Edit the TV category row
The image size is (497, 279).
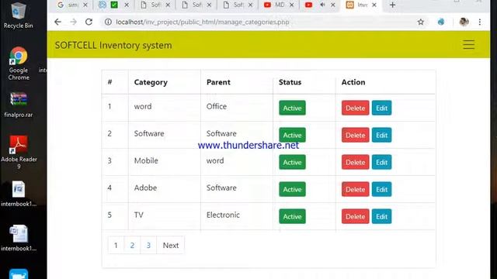[381, 216]
